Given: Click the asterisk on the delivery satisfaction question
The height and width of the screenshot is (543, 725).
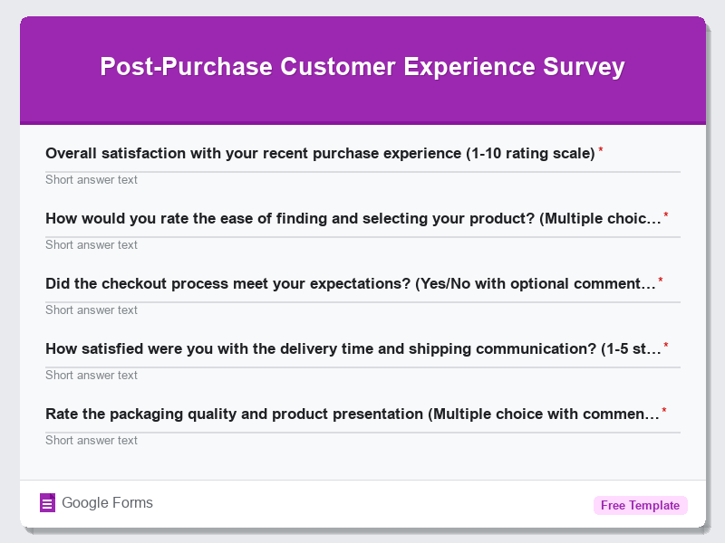Looking at the screenshot, I should click(666, 345).
